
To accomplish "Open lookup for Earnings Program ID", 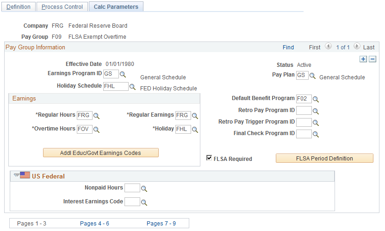I will coord(123,74).
